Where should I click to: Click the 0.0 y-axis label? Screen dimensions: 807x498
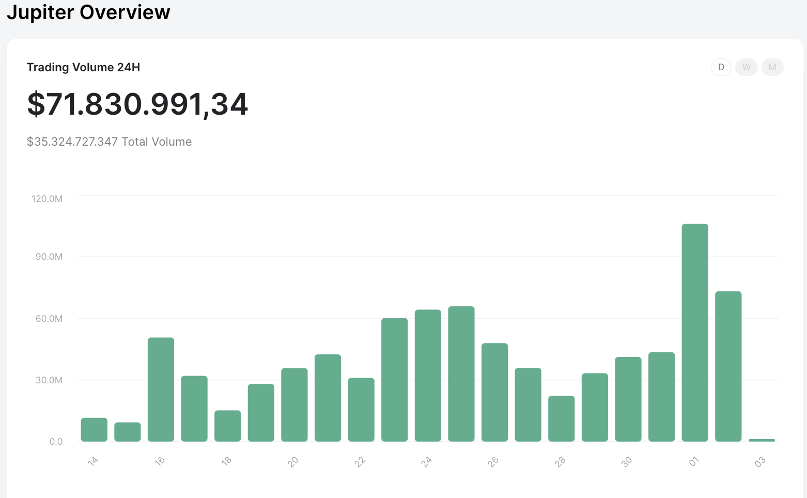click(56, 442)
